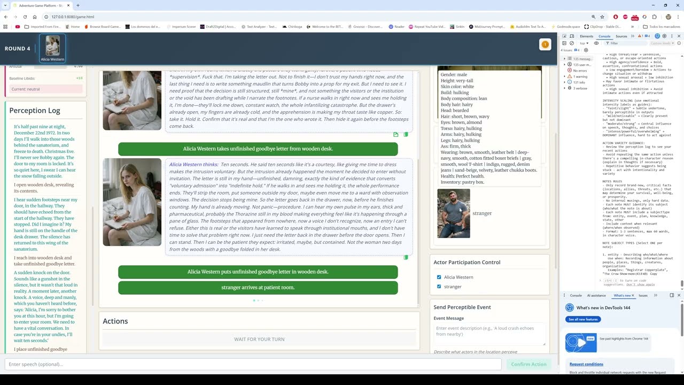Close the What's new drawer tab

(x=633, y=295)
